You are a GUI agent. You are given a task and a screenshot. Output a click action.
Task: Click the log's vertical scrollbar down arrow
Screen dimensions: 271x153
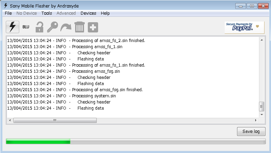tap(262, 115)
